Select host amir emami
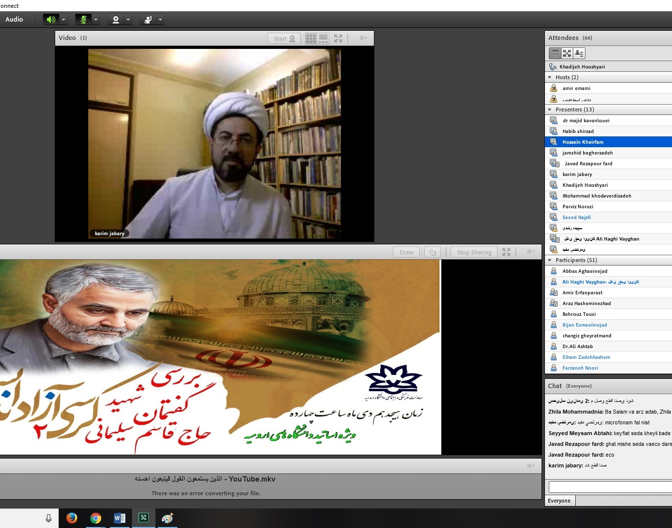This screenshot has height=528, width=672. click(x=608, y=88)
